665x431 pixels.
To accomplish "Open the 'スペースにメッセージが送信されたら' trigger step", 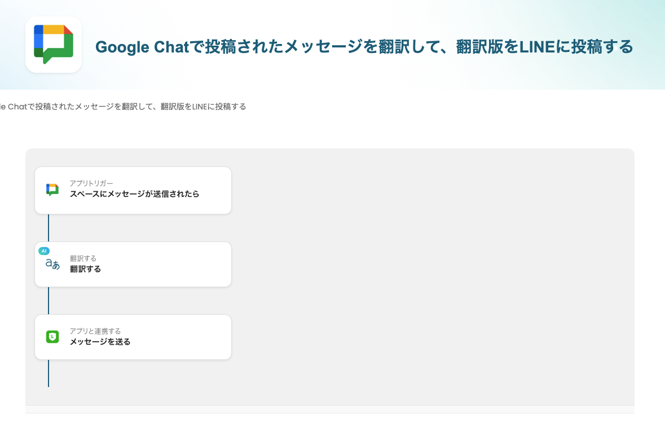I will [x=134, y=194].
